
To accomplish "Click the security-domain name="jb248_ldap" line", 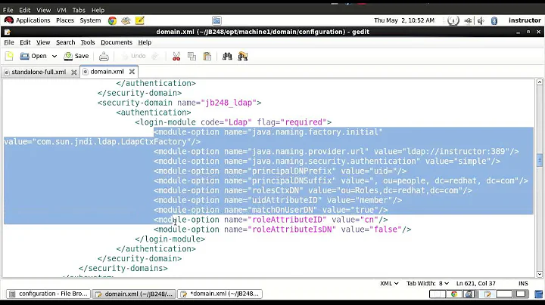I will pyautogui.click(x=179, y=103).
